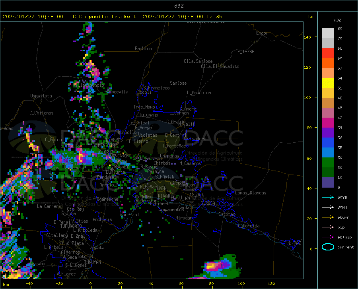Click the Ugarteche map label
358x289 pixels.
(x=107, y=199)
